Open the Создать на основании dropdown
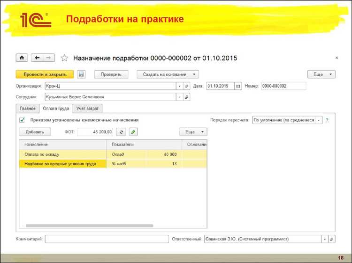352x263 pixels. coord(168,74)
